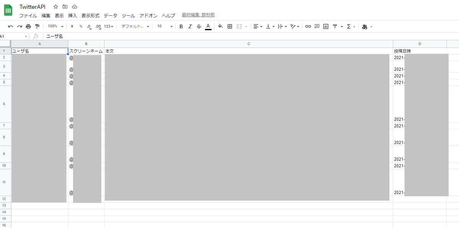This screenshot has width=459, height=228.
Task: Select cell D1 投稿日時
Action: pyautogui.click(x=420, y=51)
